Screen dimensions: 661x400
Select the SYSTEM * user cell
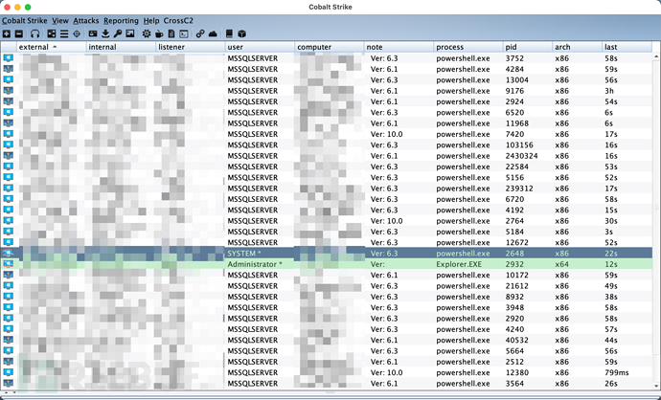coord(260,253)
